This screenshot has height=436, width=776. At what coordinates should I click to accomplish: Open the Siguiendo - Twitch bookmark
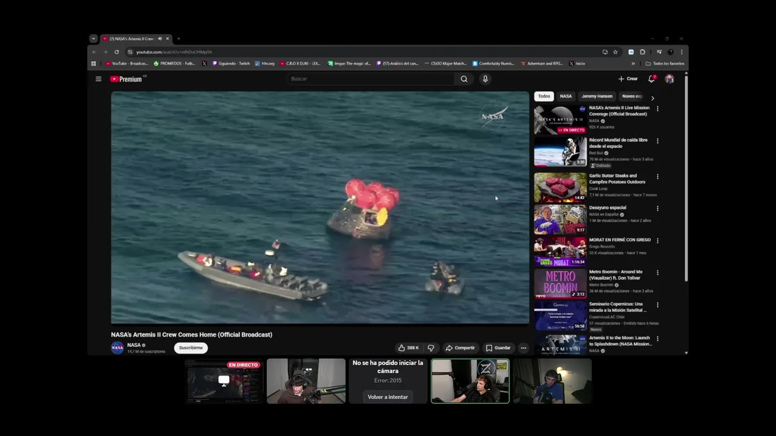[x=231, y=64]
